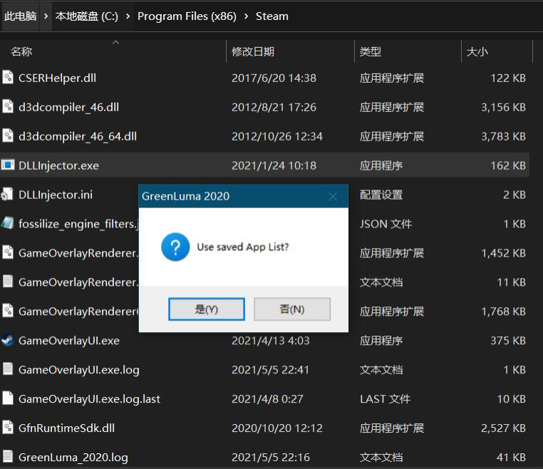Click the DLLInjector.exe file icon
Viewport: 543px width, 469px height.
(8, 165)
